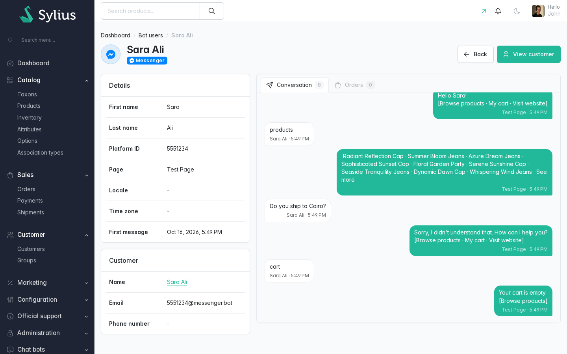
Task: Click the View customer button
Action: tap(529, 54)
